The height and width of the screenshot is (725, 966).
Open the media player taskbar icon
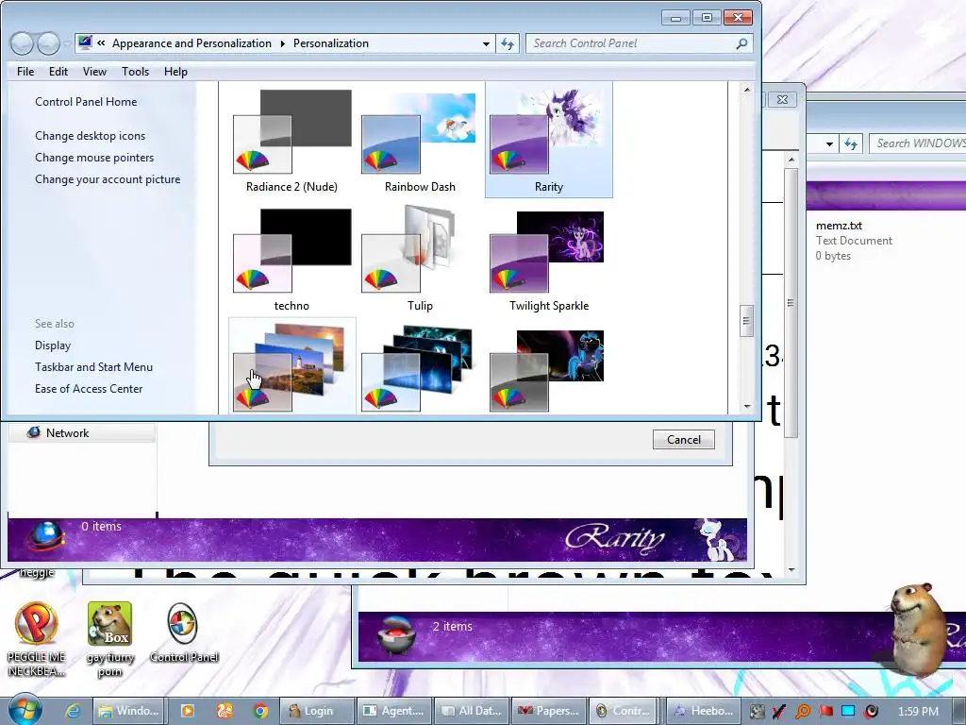(188, 711)
